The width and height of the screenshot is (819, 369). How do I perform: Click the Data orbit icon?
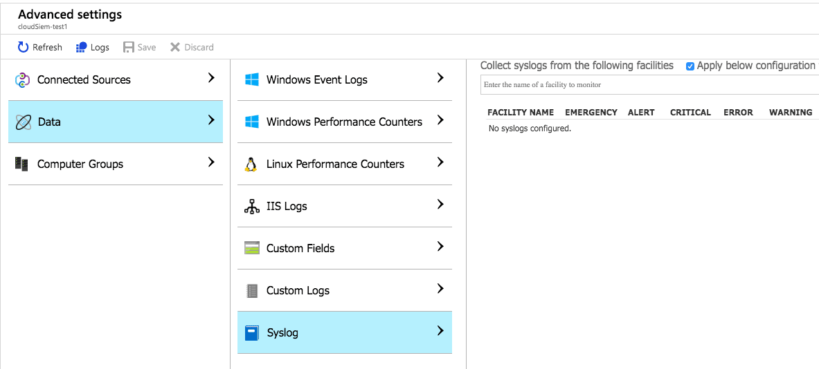point(23,122)
